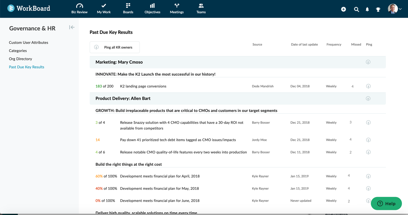
Task: Click Dede Mandrish source name
Action: pos(263,86)
